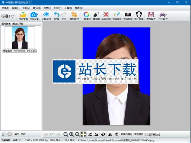Click the 保存照片 save photo icon

[x=151, y=15]
